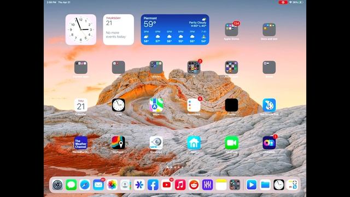
Task: Open the black Events app icon
Action: coord(231,105)
